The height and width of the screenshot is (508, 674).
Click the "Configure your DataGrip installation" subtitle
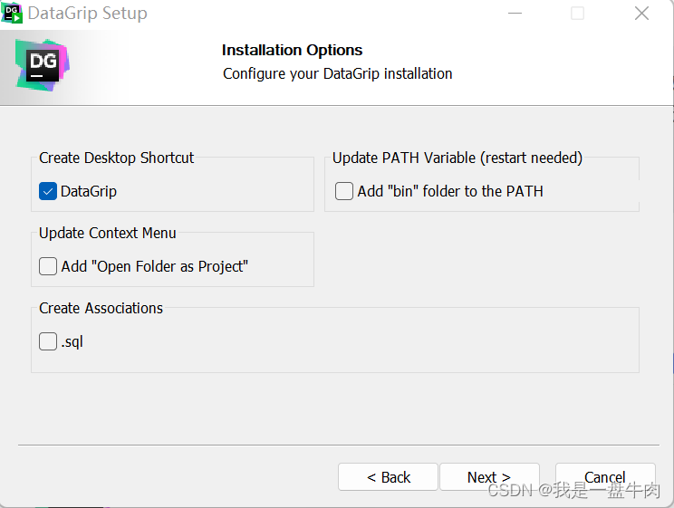click(337, 73)
